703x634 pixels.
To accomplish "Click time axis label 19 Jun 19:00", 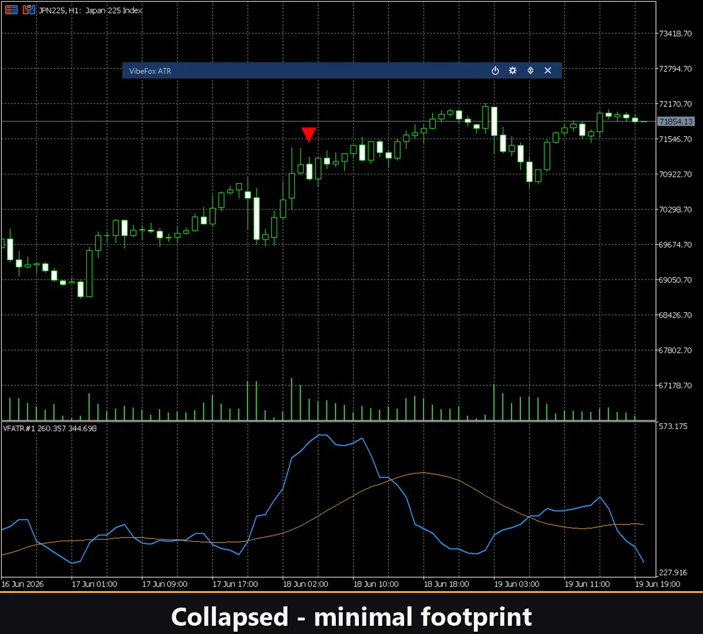I will click(x=657, y=584).
